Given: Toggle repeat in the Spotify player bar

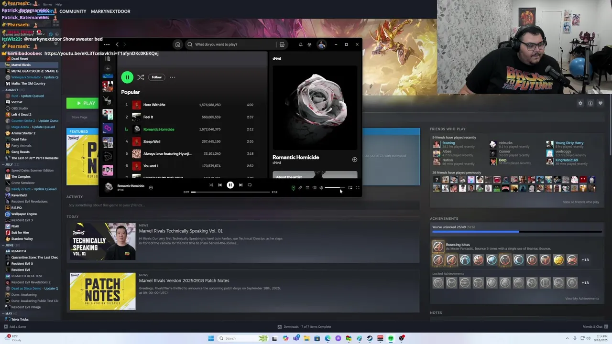Looking at the screenshot, I should (x=250, y=185).
